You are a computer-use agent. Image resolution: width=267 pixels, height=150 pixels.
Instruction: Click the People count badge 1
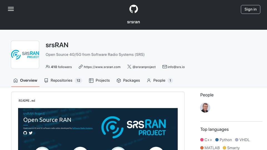pos(170,81)
